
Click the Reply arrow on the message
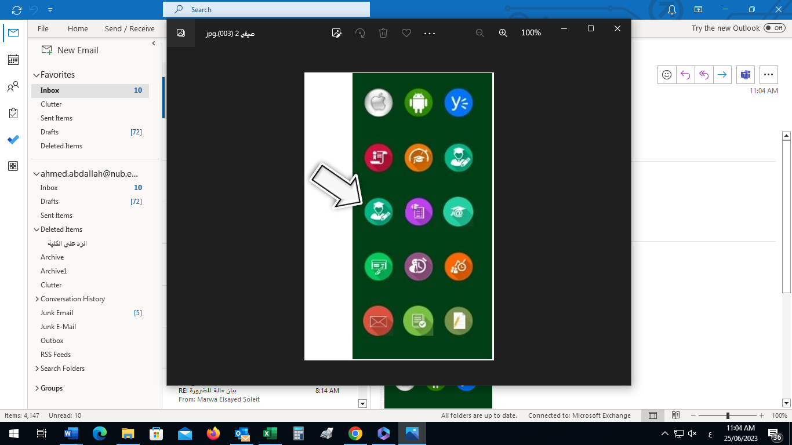685,75
